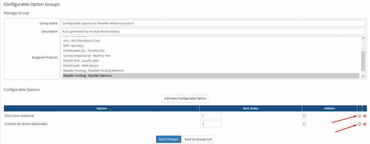Enable Hidden checkbox for Cuentas de cPanel adicionales
This screenshot has height=144, width=370.
(x=304, y=124)
